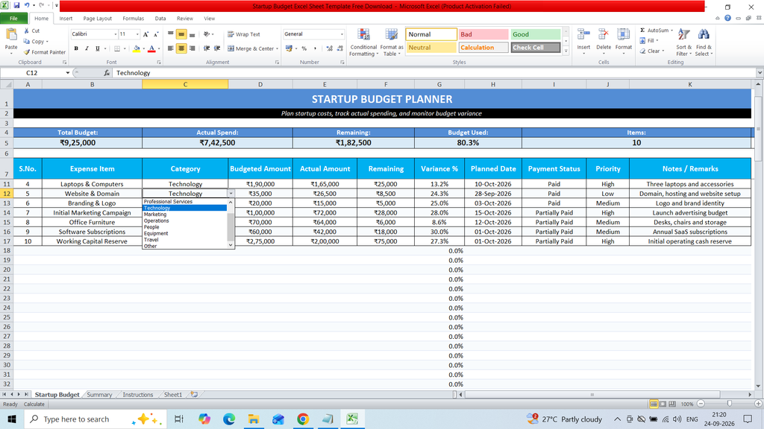Screen dimensions: 764x429
Task: Open the Instructions sheet tab
Action: (138, 395)
